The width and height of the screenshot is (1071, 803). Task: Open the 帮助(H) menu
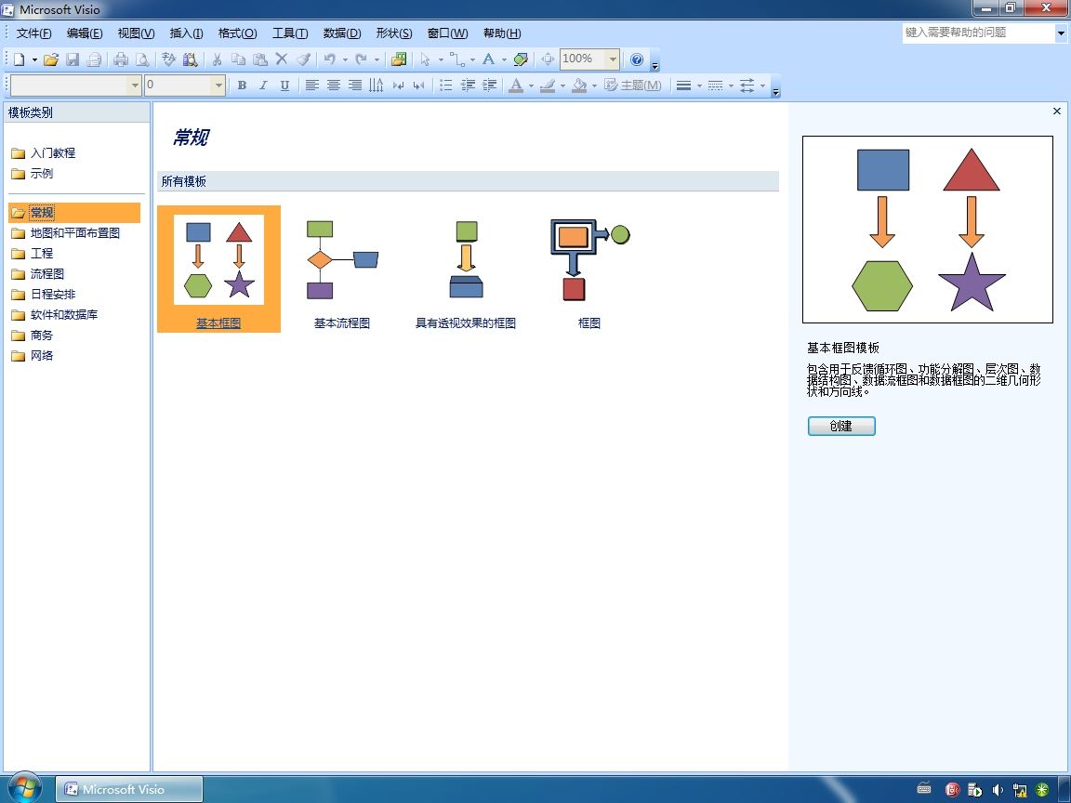502,33
